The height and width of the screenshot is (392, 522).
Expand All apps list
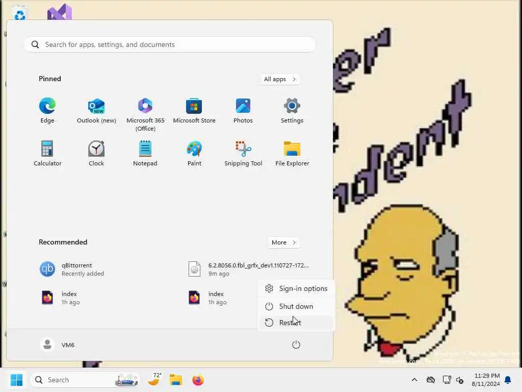280,79
